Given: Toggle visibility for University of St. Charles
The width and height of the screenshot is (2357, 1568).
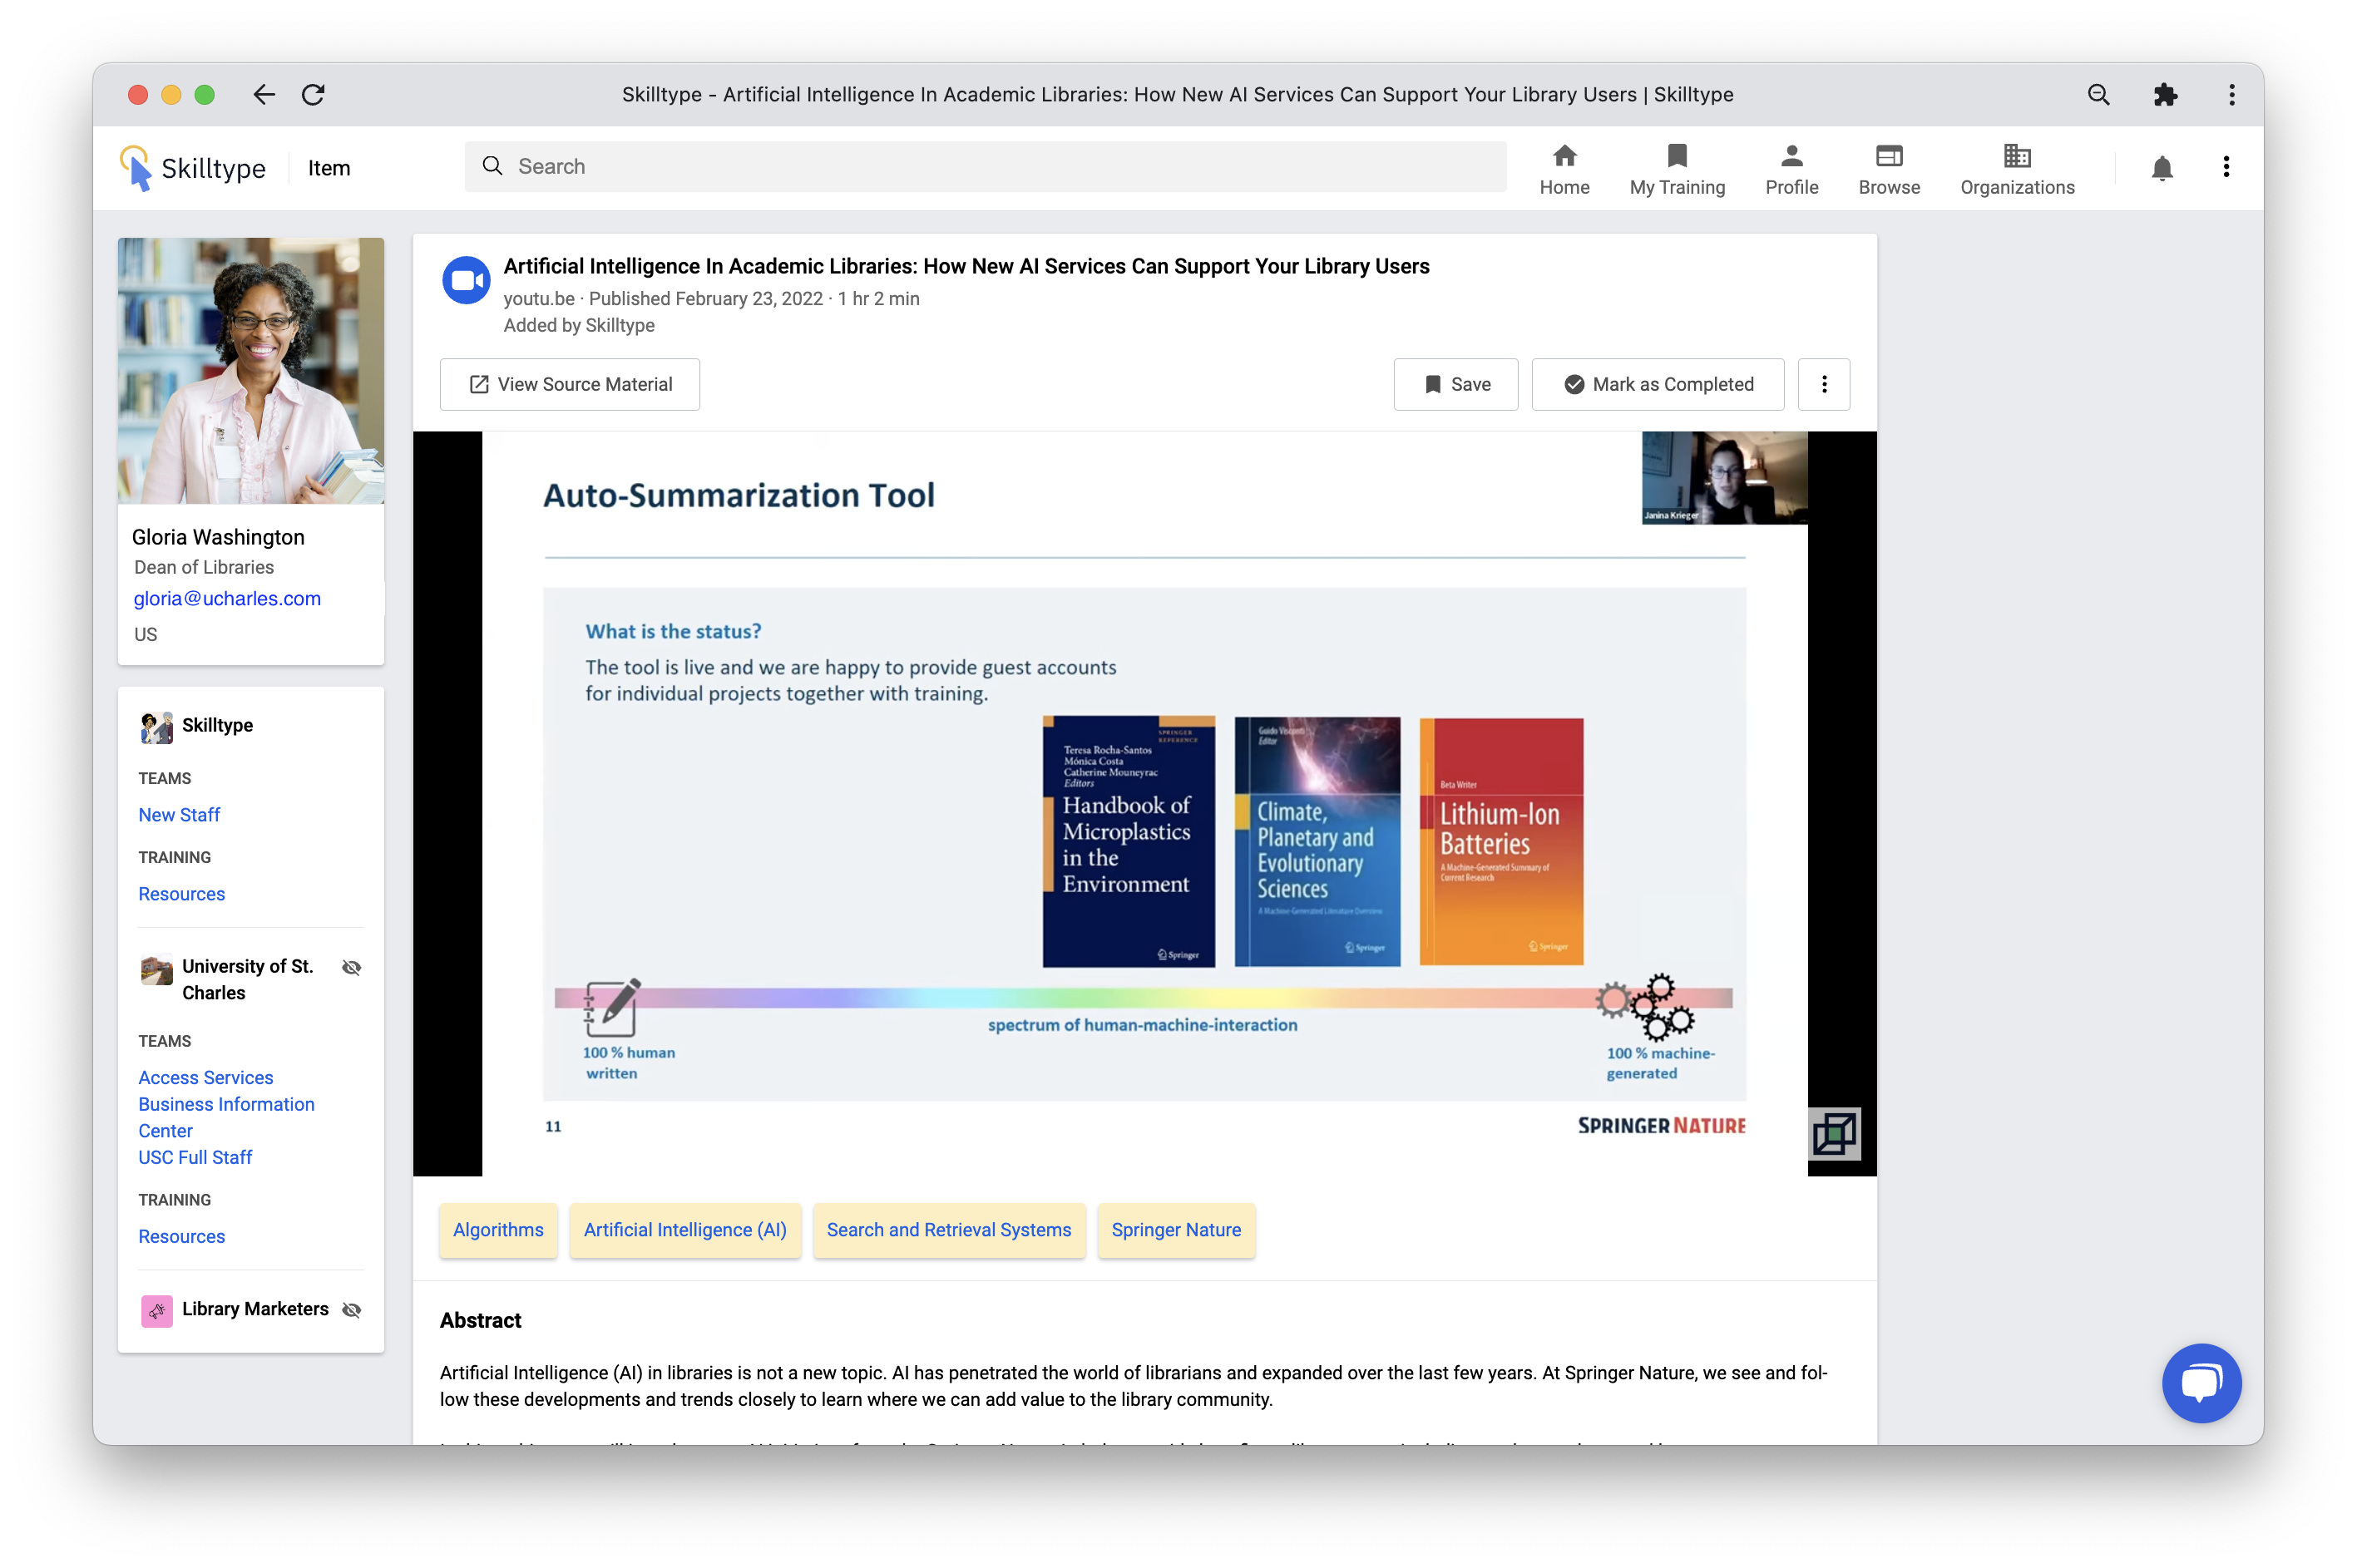Looking at the screenshot, I should click(x=351, y=967).
